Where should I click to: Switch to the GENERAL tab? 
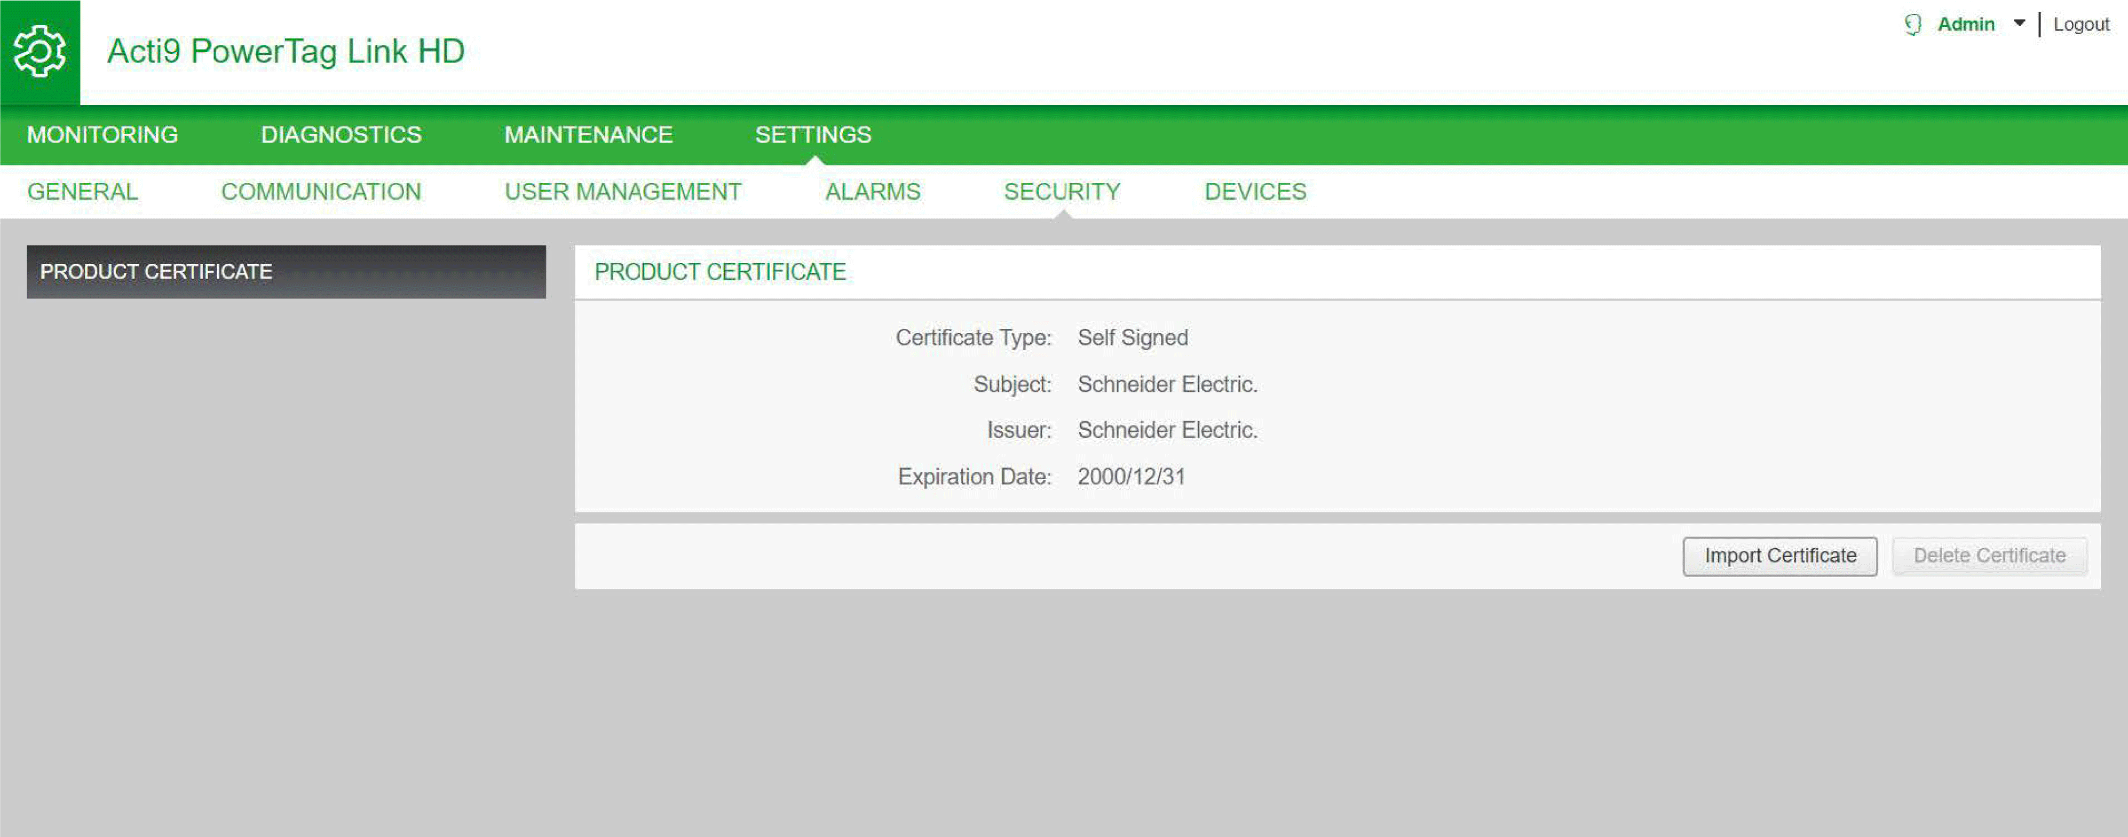tap(83, 192)
